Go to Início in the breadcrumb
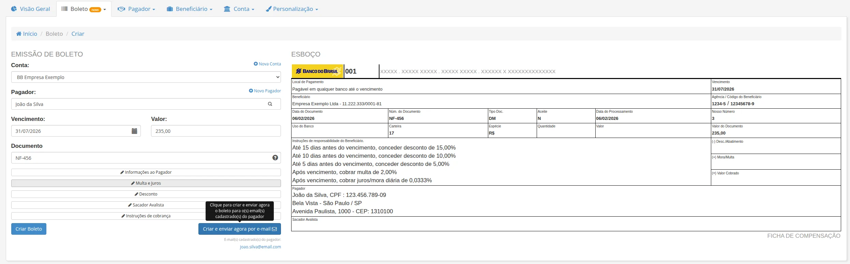 pyautogui.click(x=27, y=34)
